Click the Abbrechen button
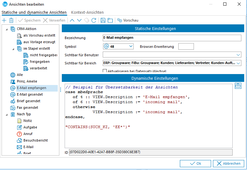 pos(228,163)
